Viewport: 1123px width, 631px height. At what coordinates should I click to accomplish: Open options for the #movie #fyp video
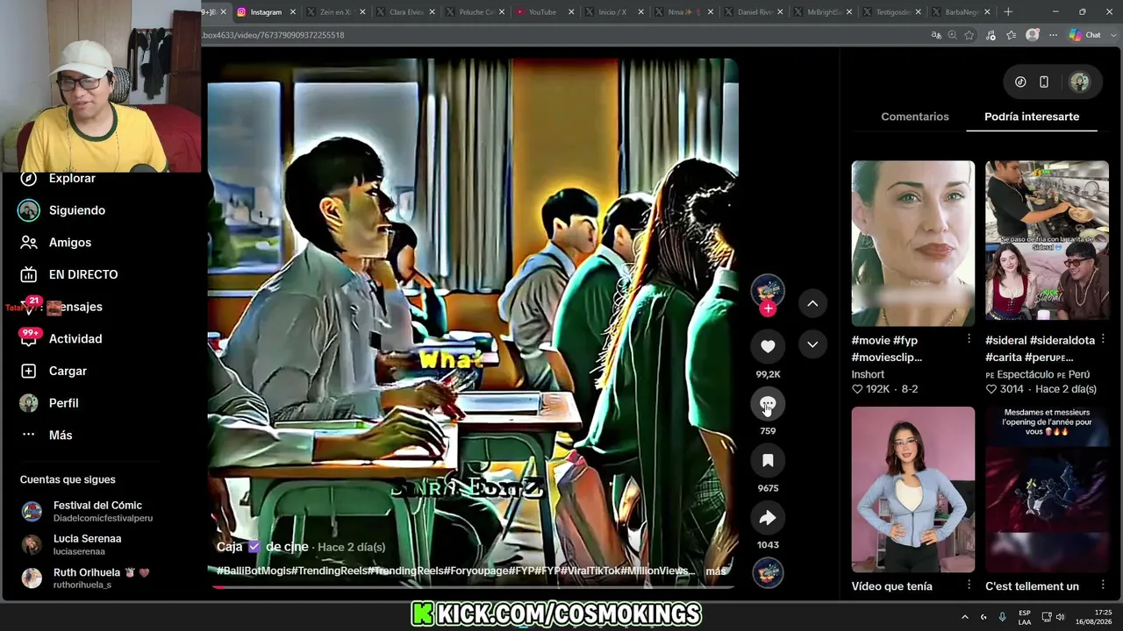[x=969, y=339]
